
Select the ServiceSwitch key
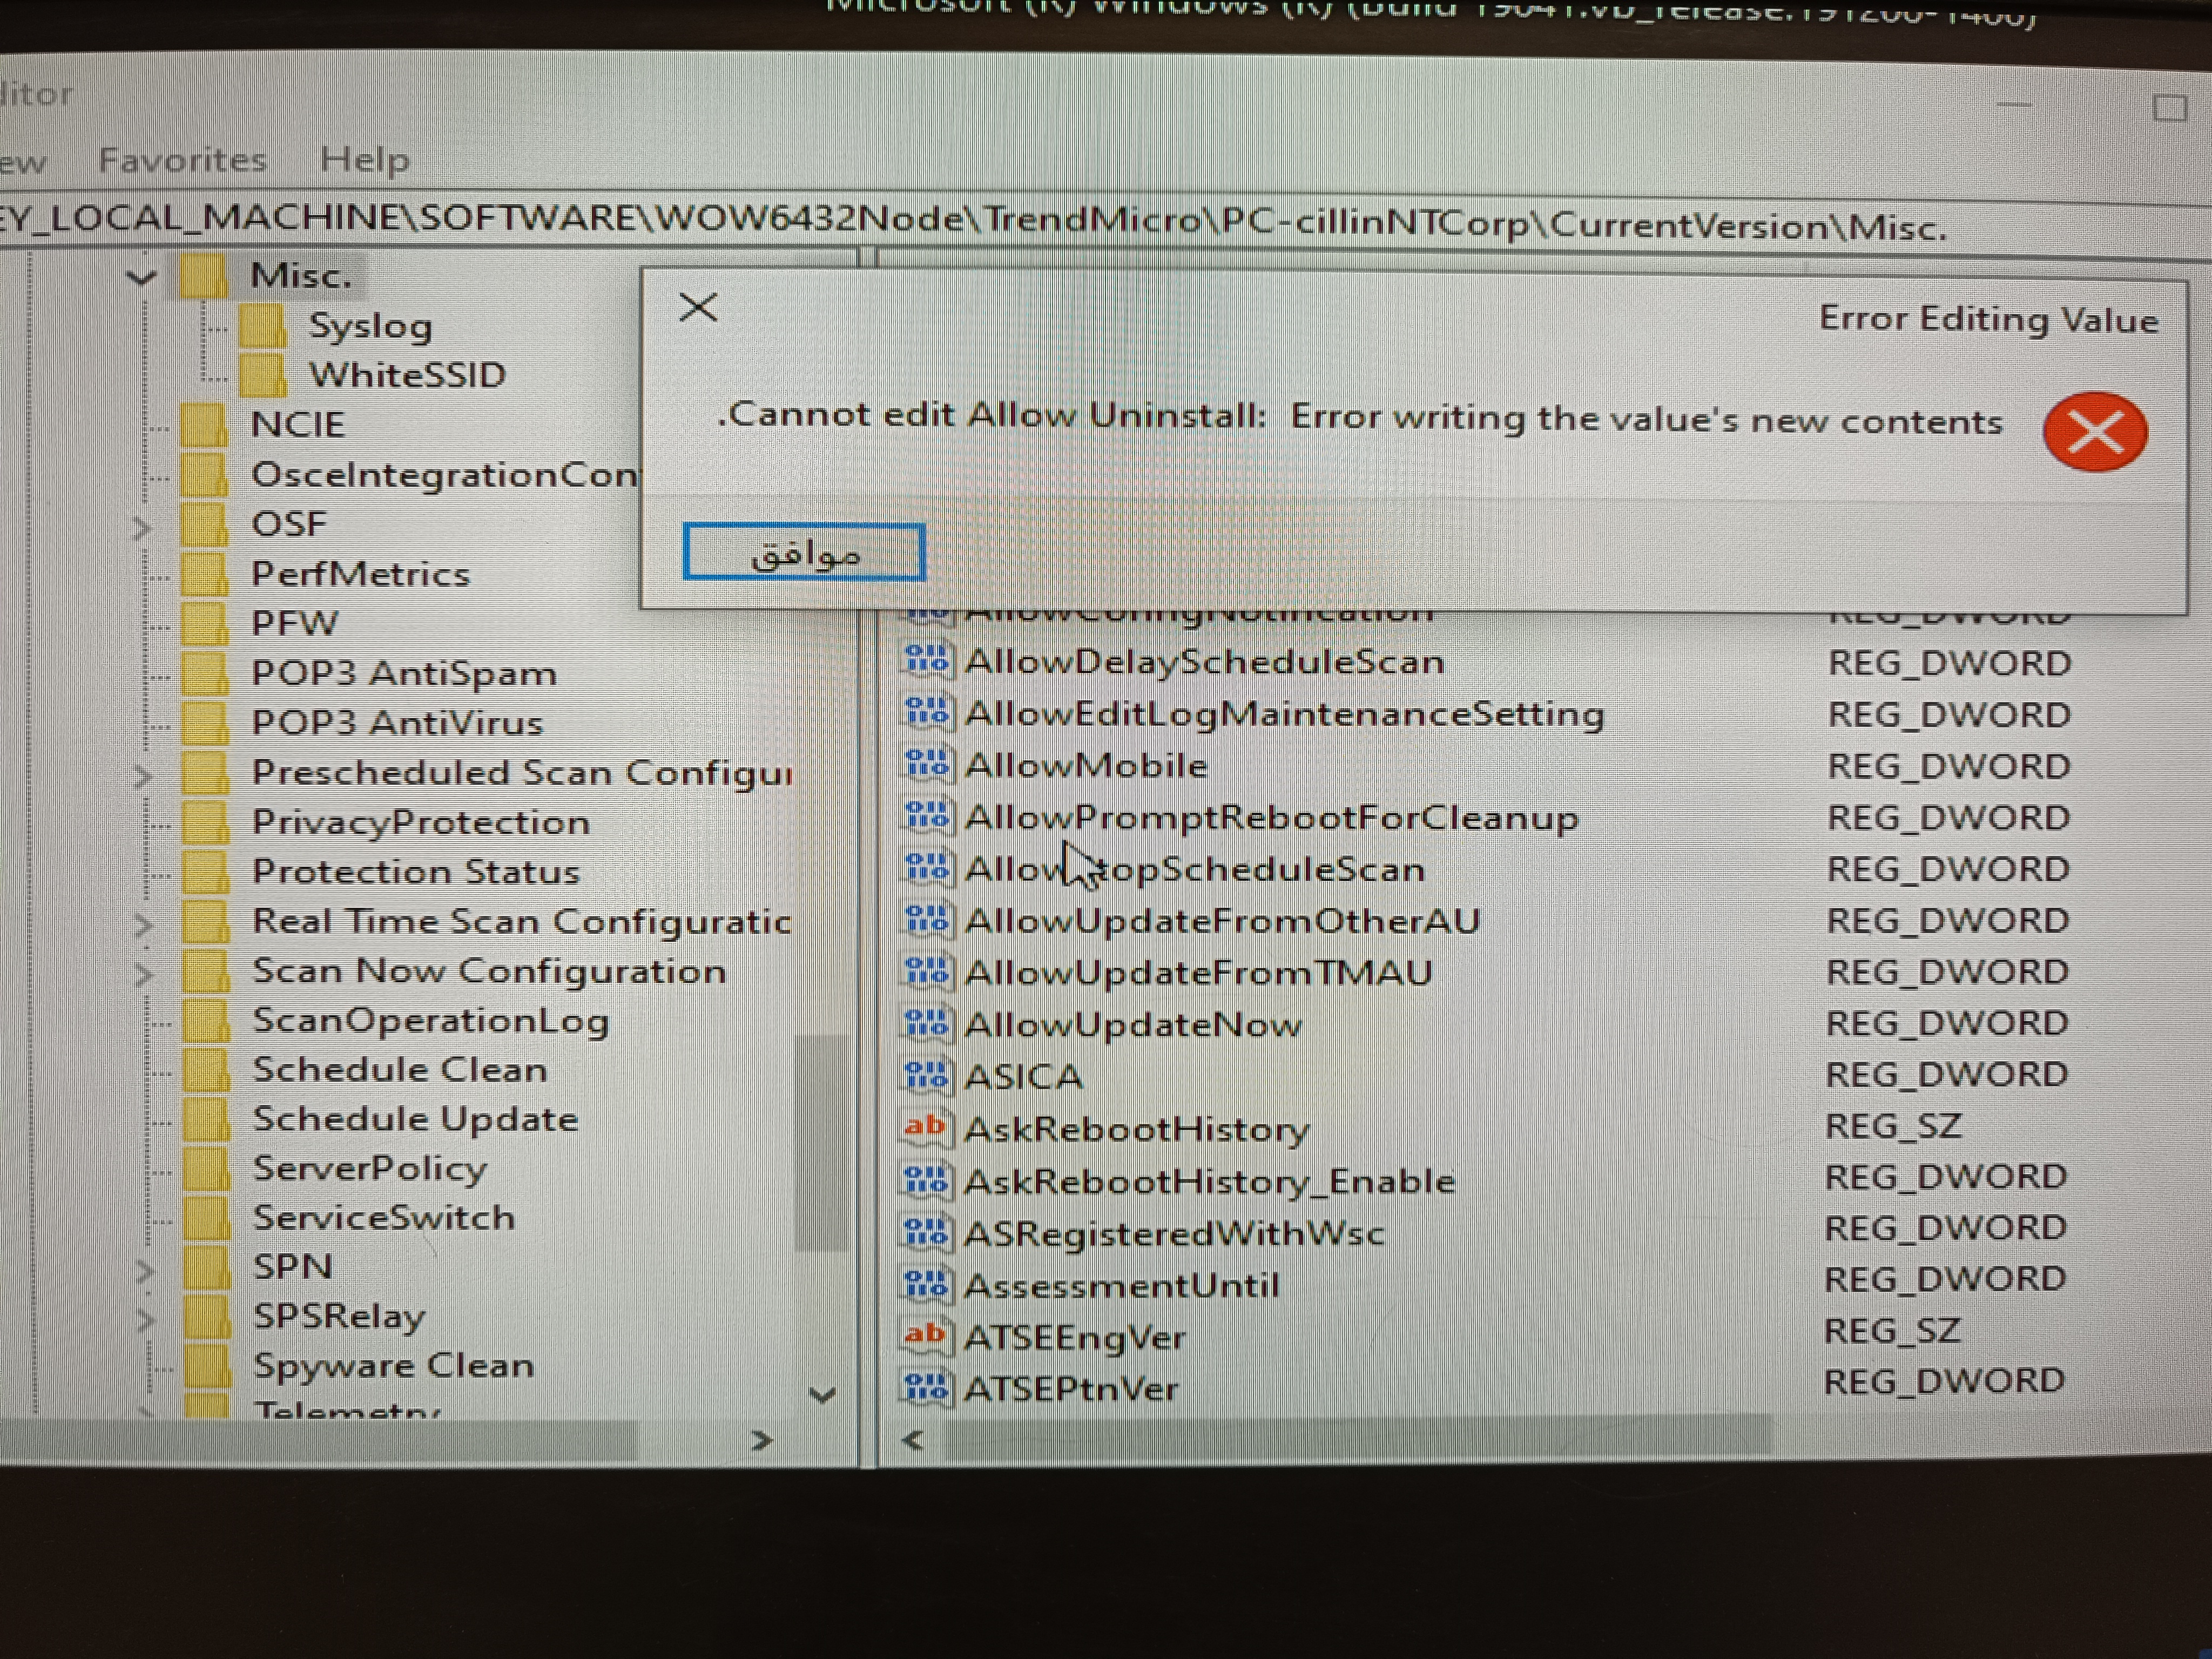click(384, 1218)
